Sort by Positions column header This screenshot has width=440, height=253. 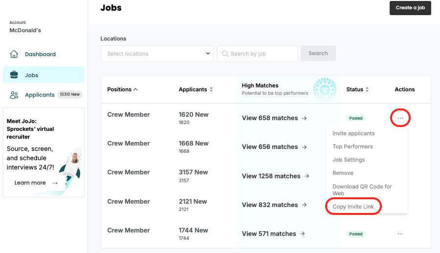pyautogui.click(x=122, y=89)
